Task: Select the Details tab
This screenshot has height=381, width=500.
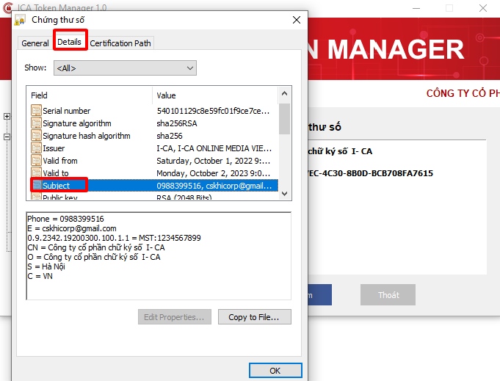Action: [x=70, y=43]
